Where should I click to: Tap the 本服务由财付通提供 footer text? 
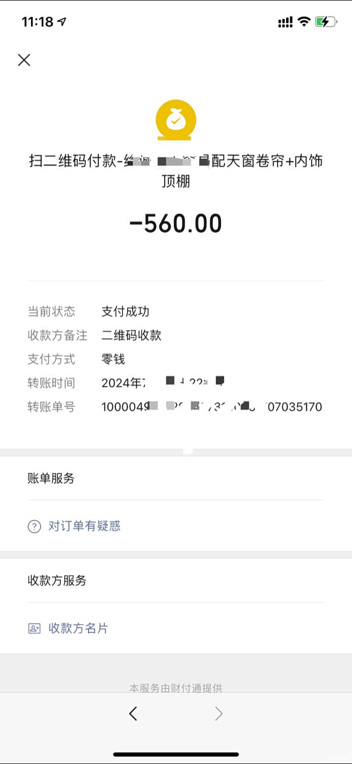point(175,688)
